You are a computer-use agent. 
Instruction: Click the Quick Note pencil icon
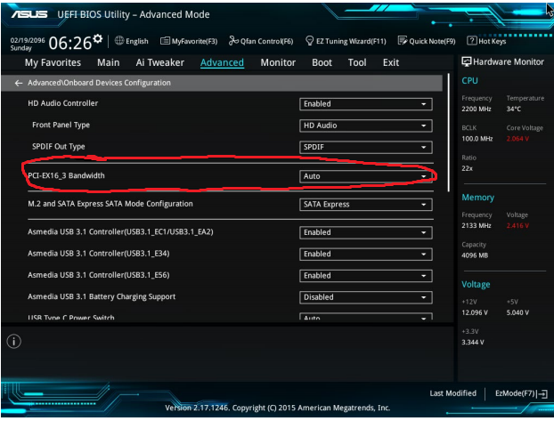pyautogui.click(x=403, y=41)
